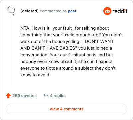Click the reply arrow icon
The width and height of the screenshot is (133, 120).
click(x=46, y=95)
